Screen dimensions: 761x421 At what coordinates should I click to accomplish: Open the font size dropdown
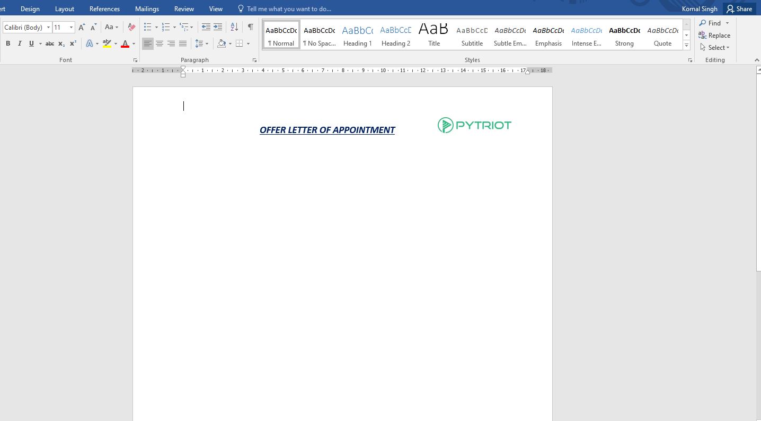71,27
